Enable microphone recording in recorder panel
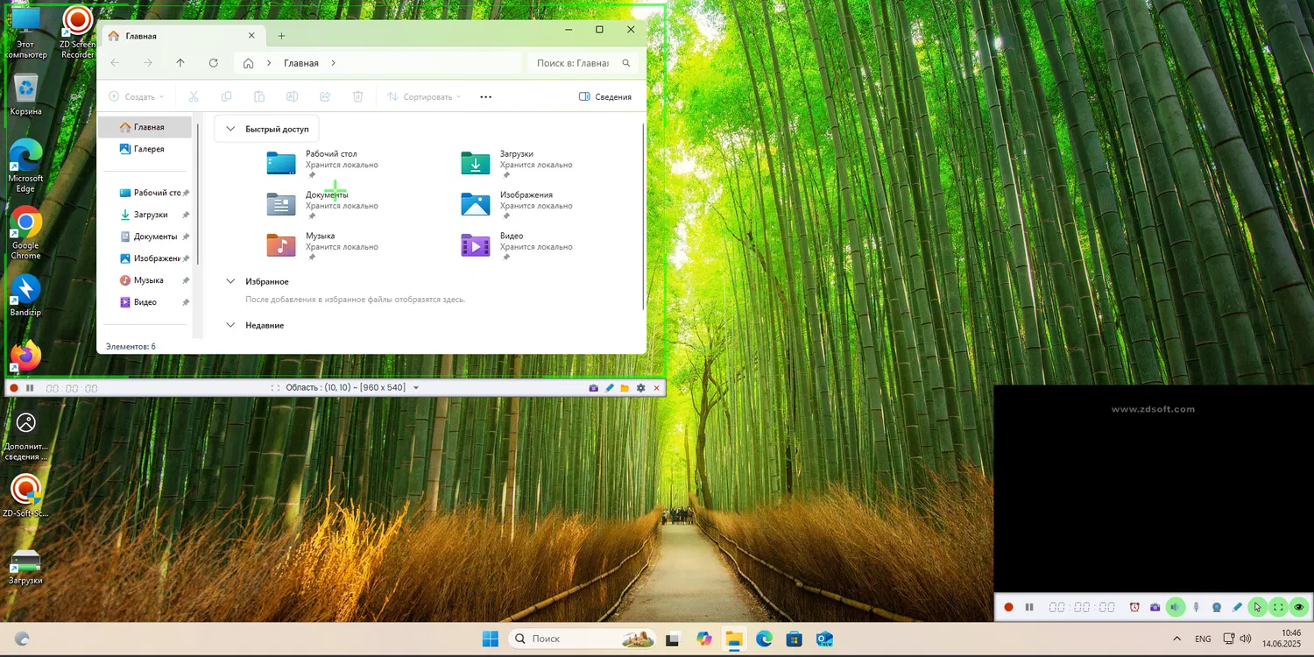The image size is (1314, 657). (1197, 607)
